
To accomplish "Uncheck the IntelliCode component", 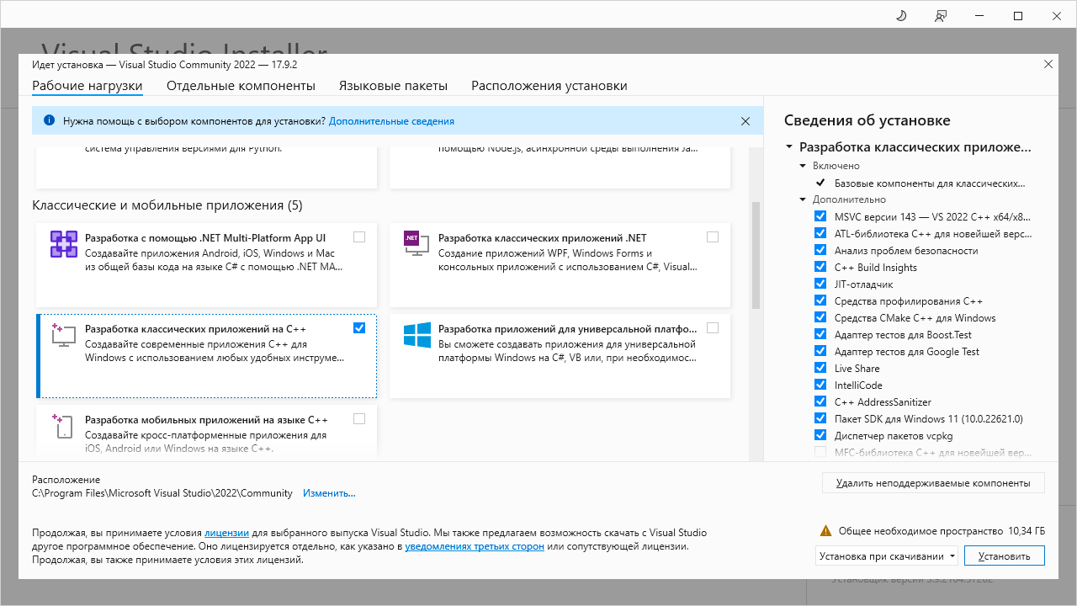I will pyautogui.click(x=820, y=385).
